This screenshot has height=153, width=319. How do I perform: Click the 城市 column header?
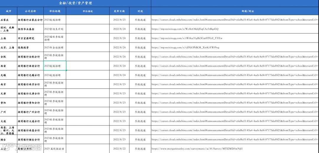pyautogui.click(x=9, y=11)
